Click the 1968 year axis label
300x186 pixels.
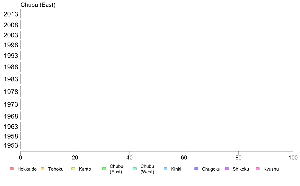pyautogui.click(x=11, y=117)
